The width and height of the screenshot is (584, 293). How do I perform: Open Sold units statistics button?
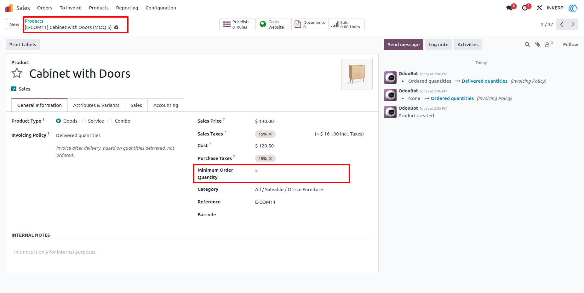[x=346, y=25]
